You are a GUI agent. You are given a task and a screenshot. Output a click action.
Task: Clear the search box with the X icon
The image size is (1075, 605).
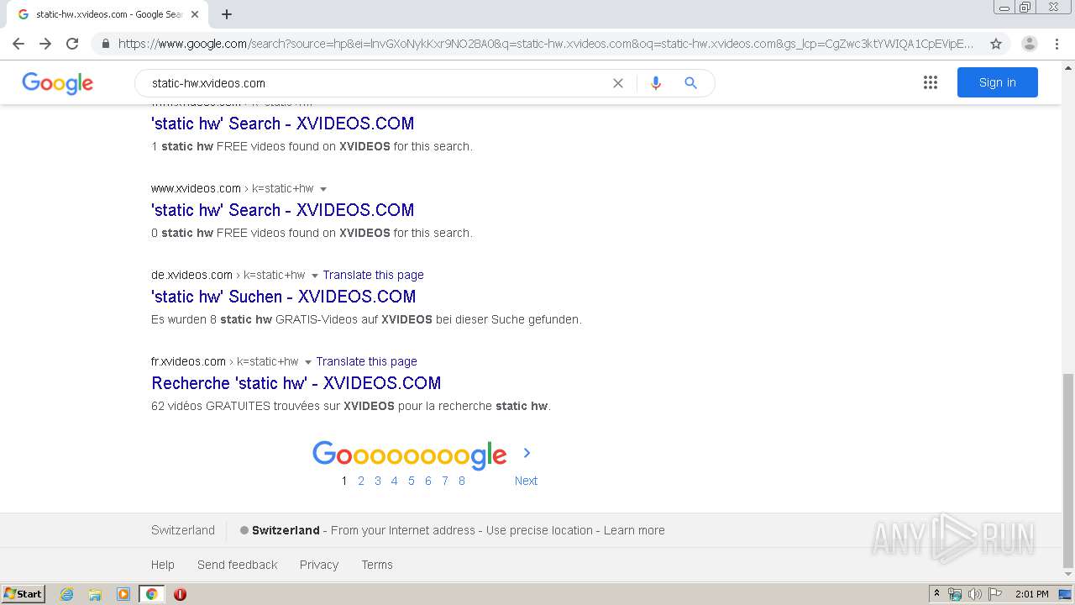pos(618,83)
